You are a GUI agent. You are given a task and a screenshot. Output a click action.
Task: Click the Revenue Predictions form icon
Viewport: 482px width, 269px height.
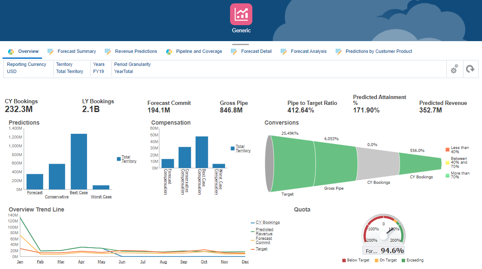tap(108, 52)
